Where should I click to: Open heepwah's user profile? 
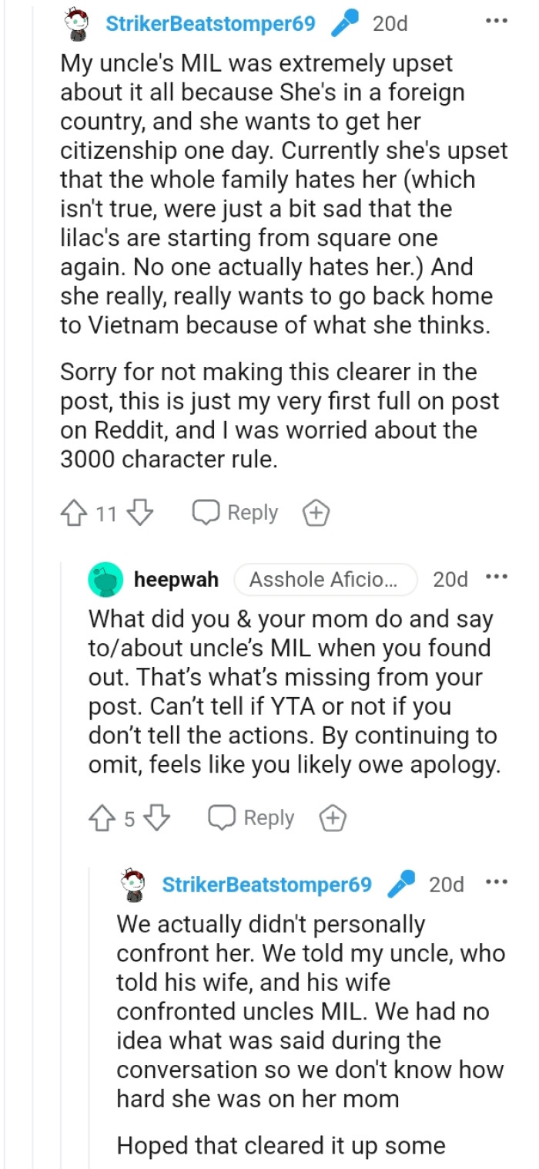(176, 580)
